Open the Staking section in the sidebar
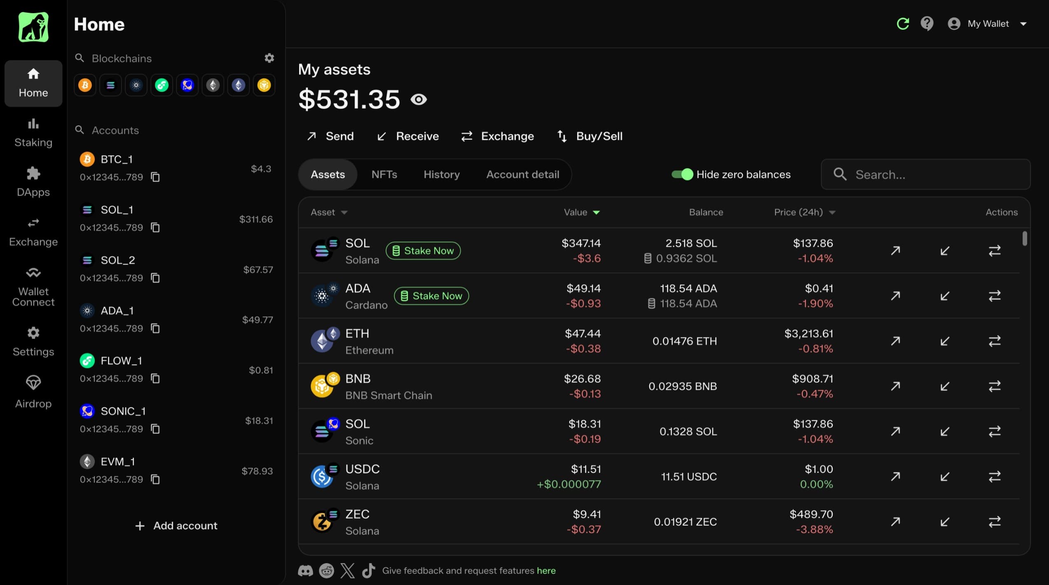The height and width of the screenshot is (585, 1049). click(x=33, y=132)
